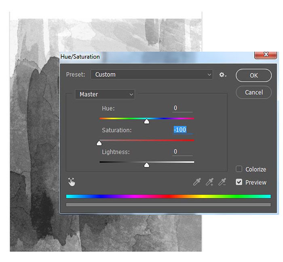Focus the Hue value field
The height and width of the screenshot is (262, 283).
[x=182, y=108]
